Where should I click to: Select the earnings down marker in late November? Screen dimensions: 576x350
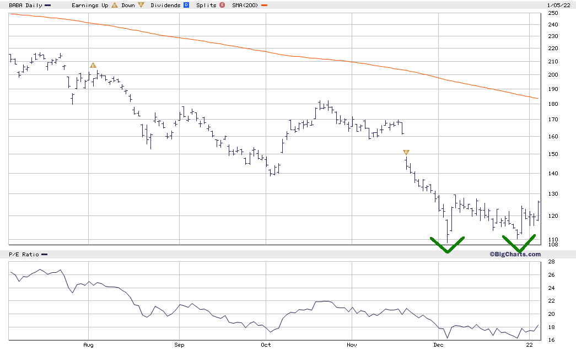tap(406, 152)
